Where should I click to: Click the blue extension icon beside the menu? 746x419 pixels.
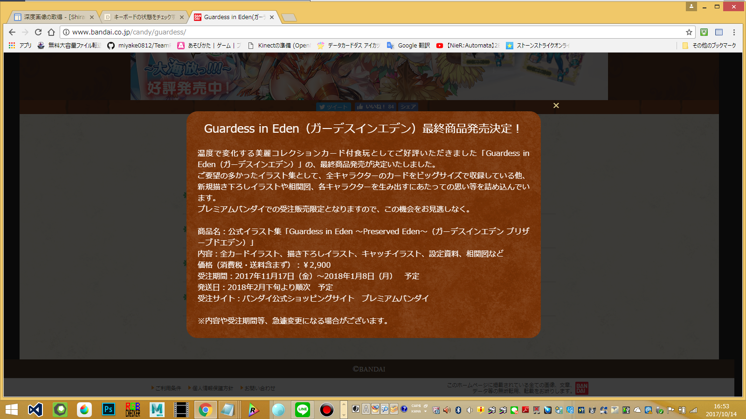point(719,32)
